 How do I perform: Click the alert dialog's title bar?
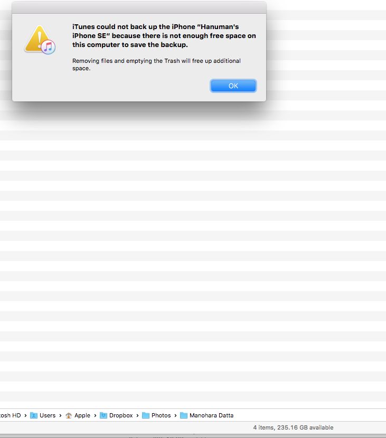tap(139, 8)
